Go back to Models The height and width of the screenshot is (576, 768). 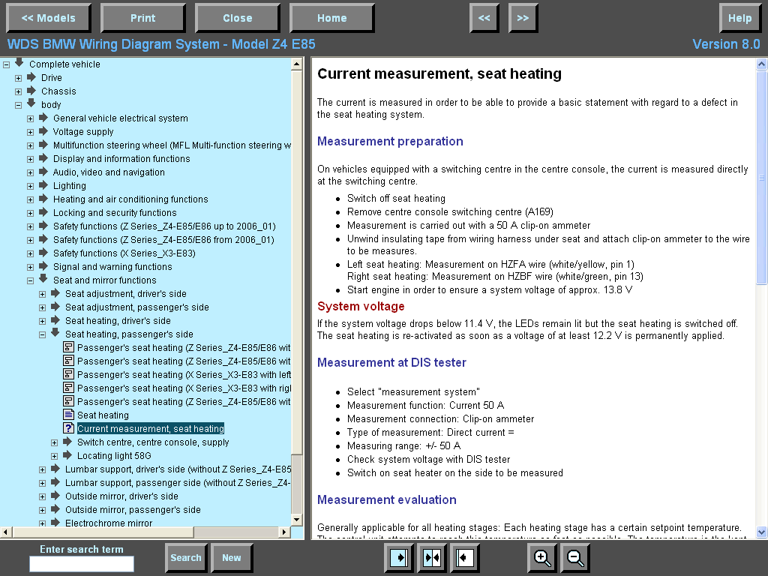pyautogui.click(x=49, y=18)
